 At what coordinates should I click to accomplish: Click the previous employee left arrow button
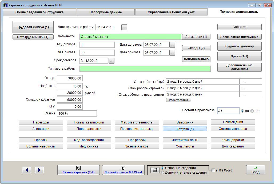coord(27,170)
